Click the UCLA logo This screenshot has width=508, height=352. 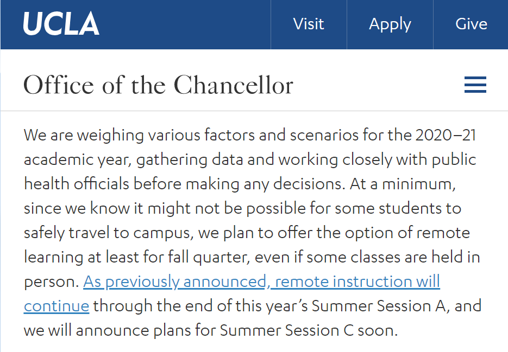[61, 24]
